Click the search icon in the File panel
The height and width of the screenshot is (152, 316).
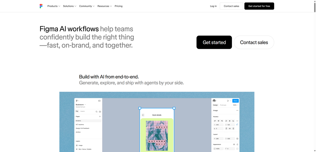click(x=97, y=112)
